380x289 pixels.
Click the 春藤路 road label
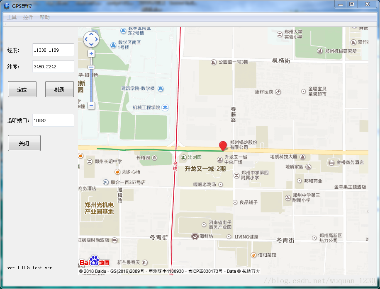(x=234, y=114)
